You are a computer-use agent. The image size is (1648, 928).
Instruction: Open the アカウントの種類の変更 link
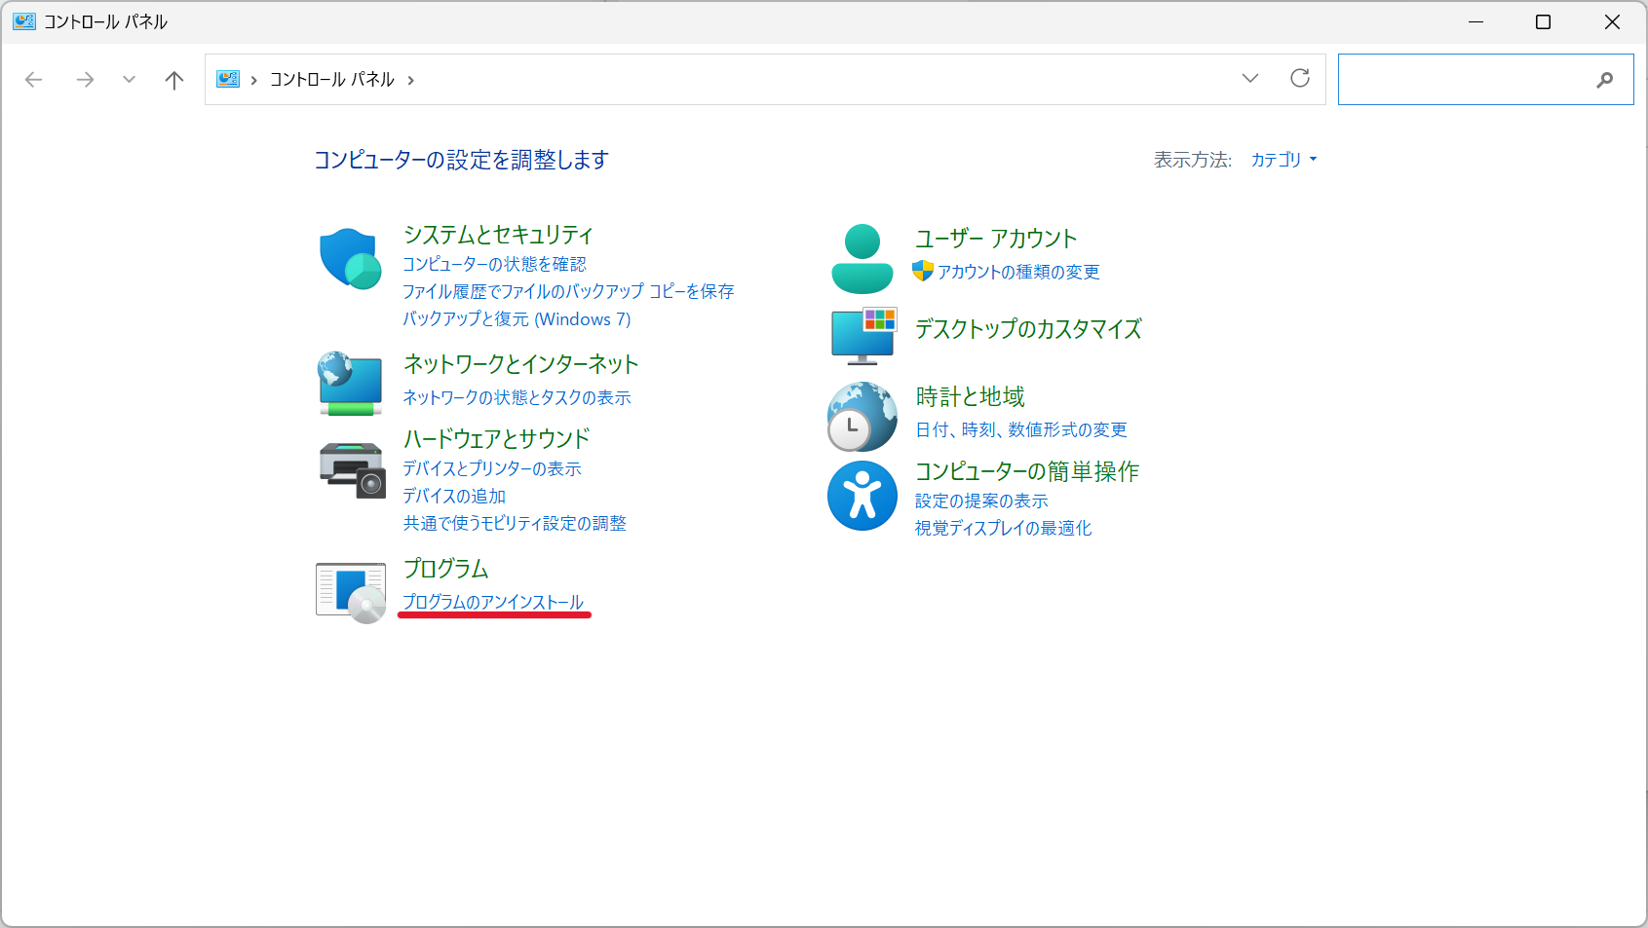[1017, 272]
